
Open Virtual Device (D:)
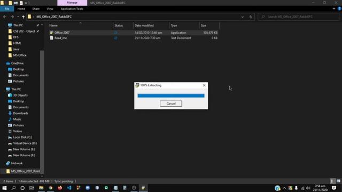pyautogui.click(x=25, y=143)
